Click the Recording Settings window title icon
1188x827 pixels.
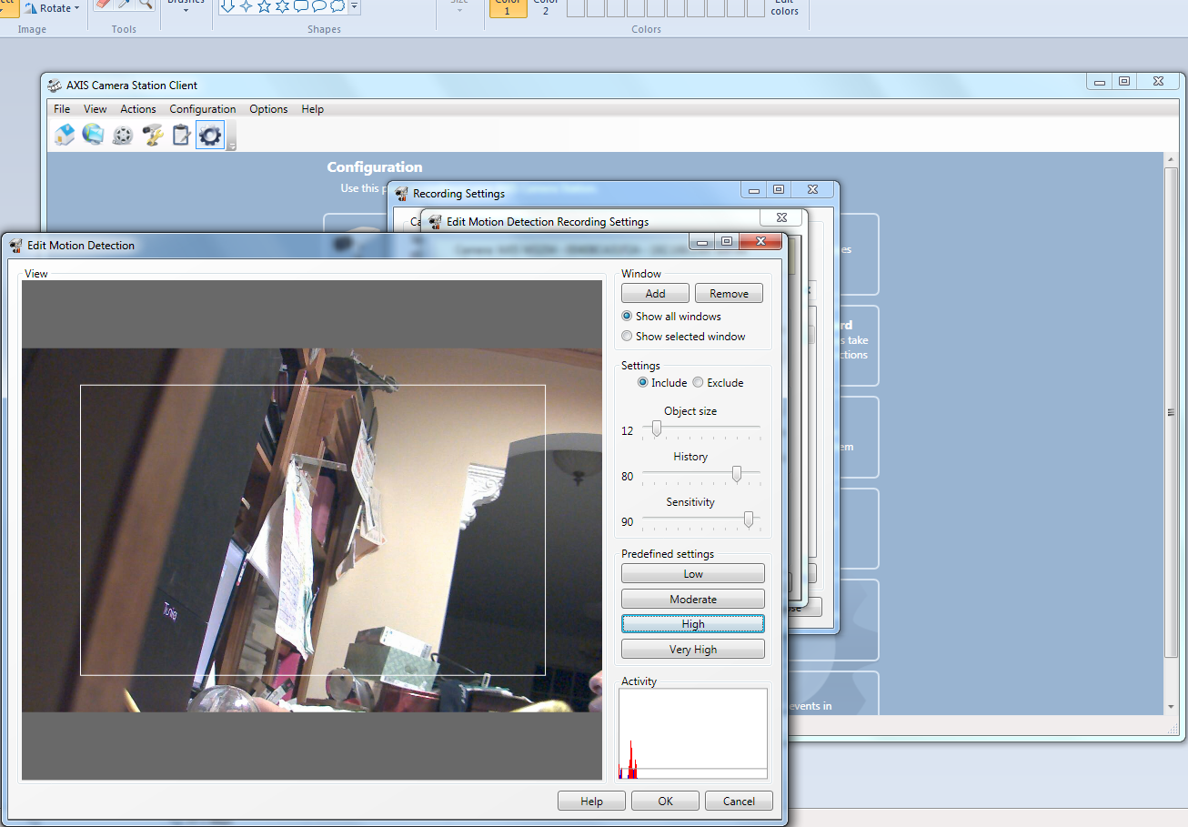tap(402, 194)
